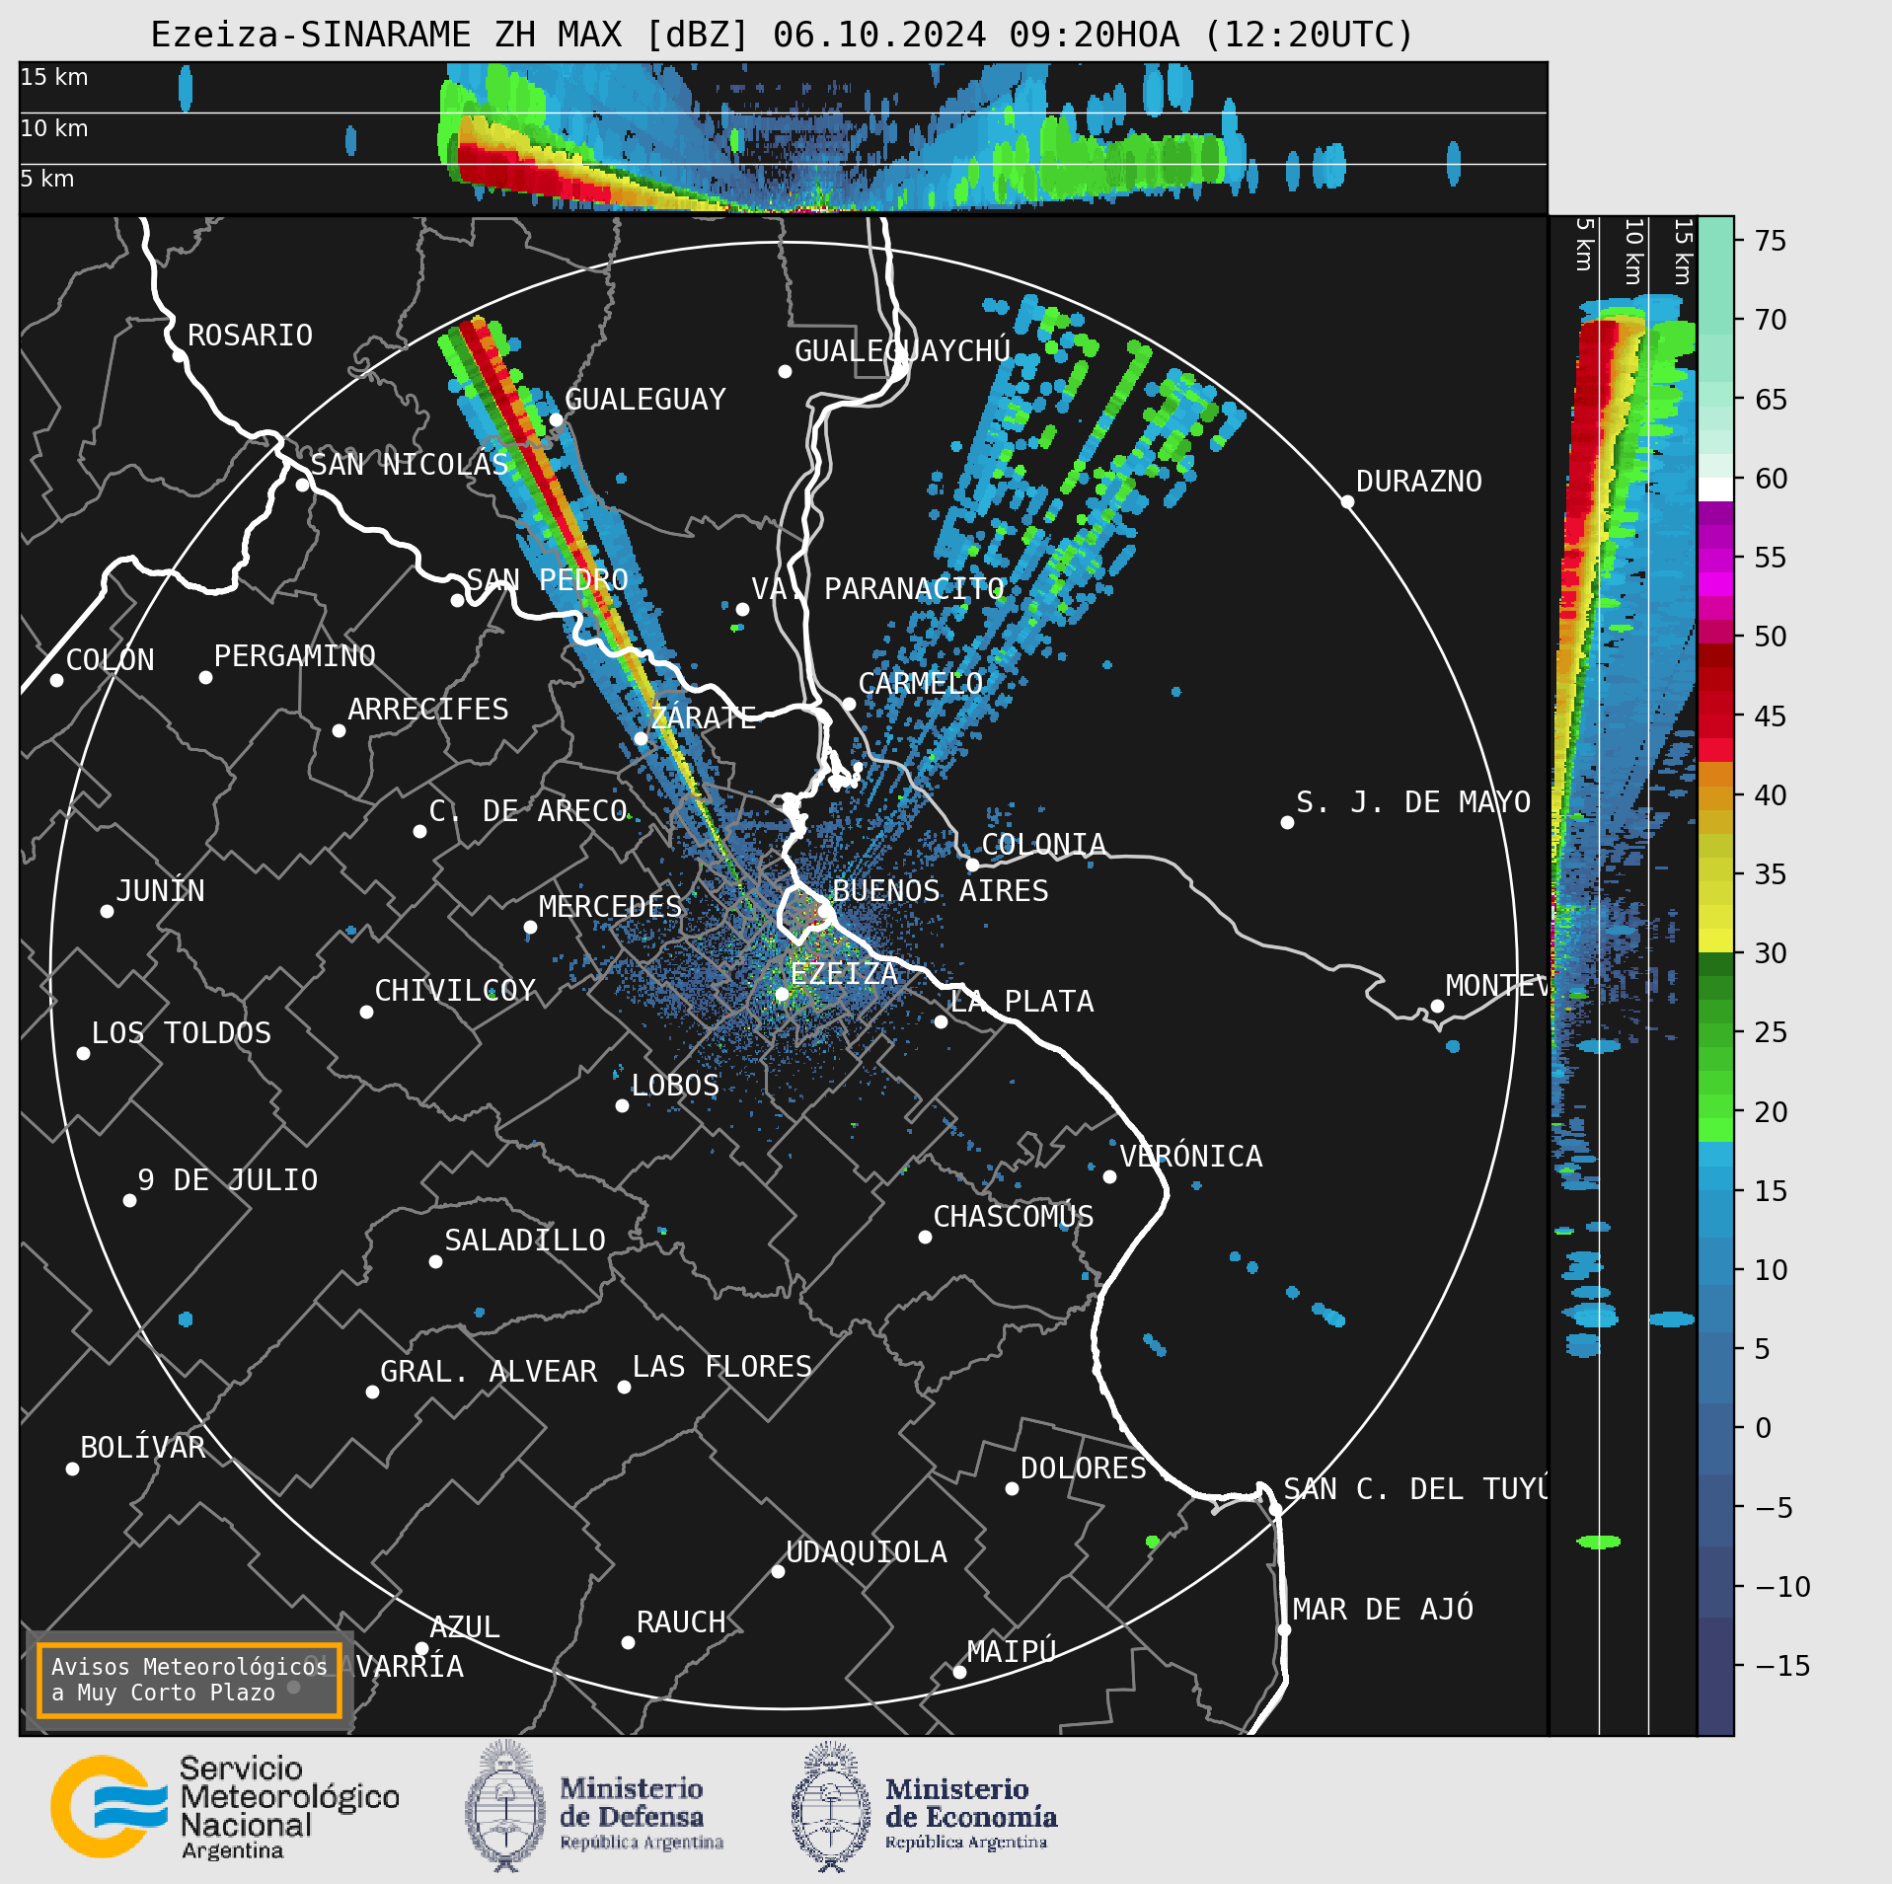Click the Junín location dot
This screenshot has height=1884, width=1892.
point(107,911)
